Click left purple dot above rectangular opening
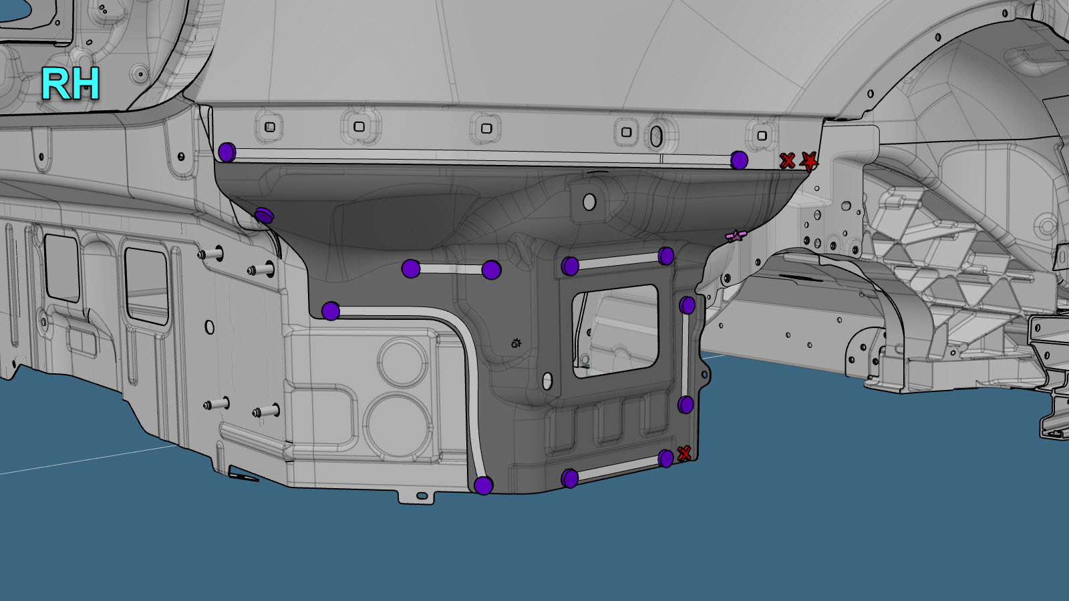Viewport: 1069px width, 601px height. [570, 266]
